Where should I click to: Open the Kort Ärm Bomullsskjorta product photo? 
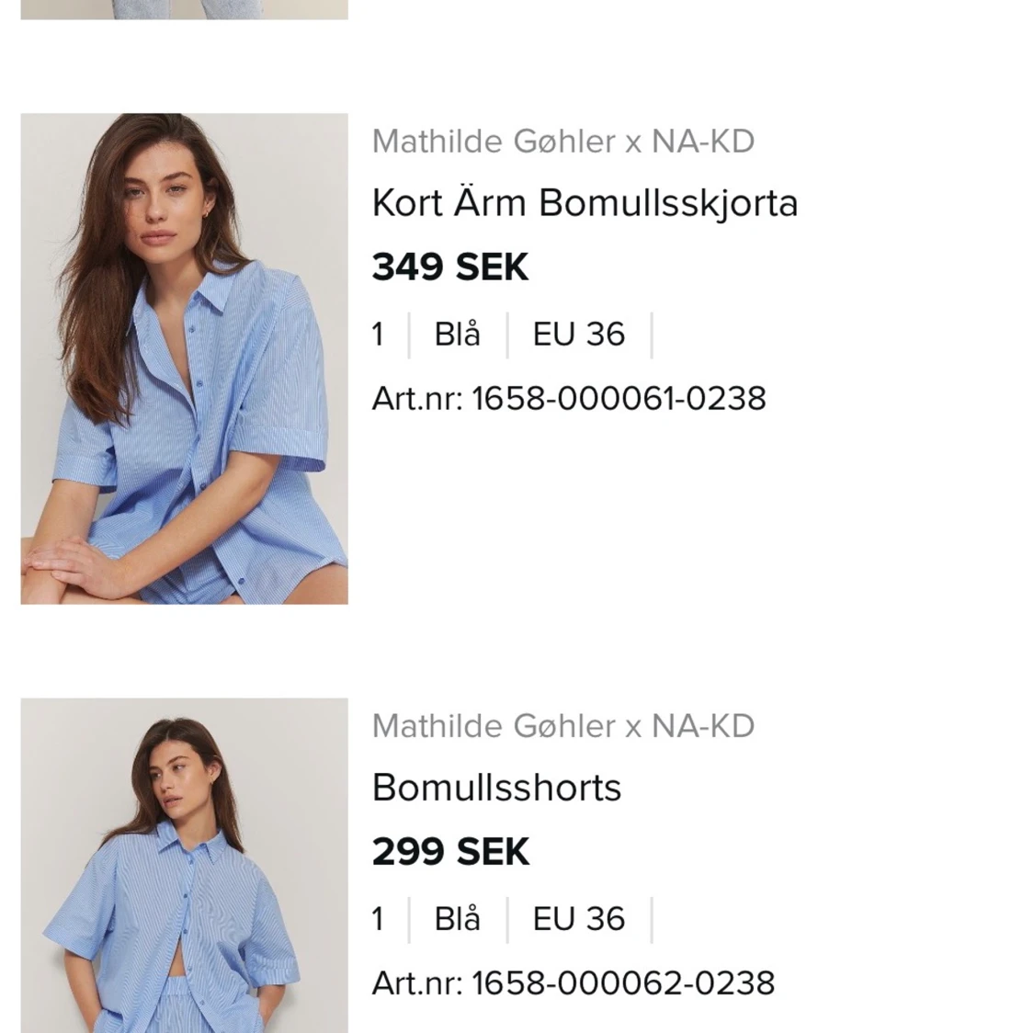pos(184,358)
